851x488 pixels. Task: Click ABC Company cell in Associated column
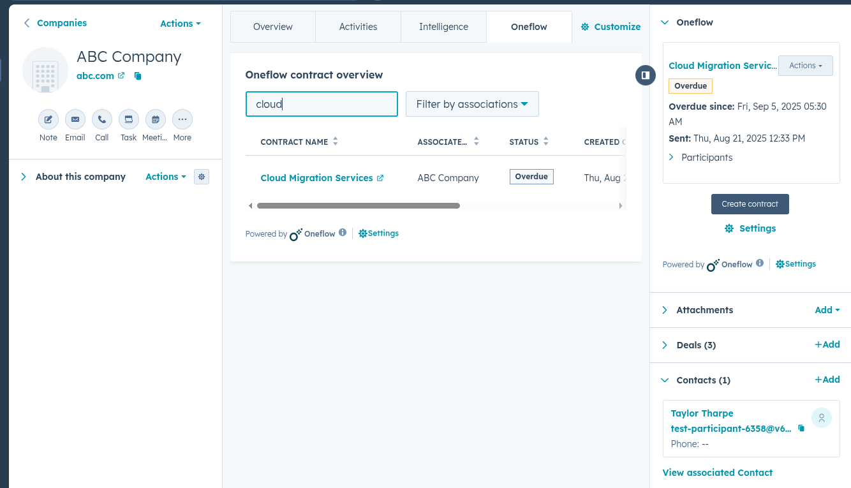click(x=448, y=178)
